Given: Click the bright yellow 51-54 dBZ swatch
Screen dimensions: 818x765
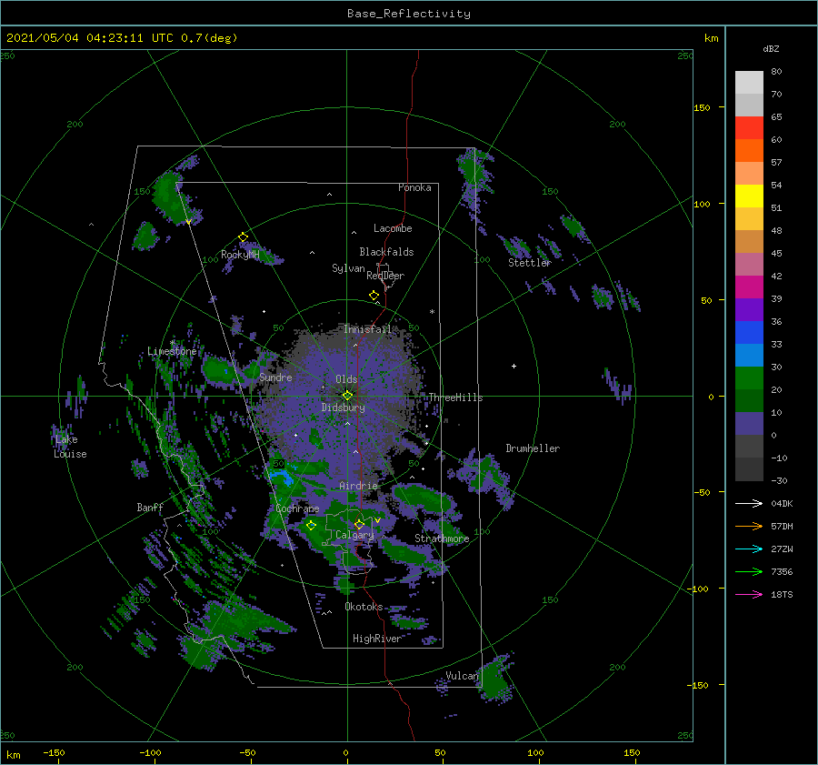Looking at the screenshot, I should coord(749,196).
